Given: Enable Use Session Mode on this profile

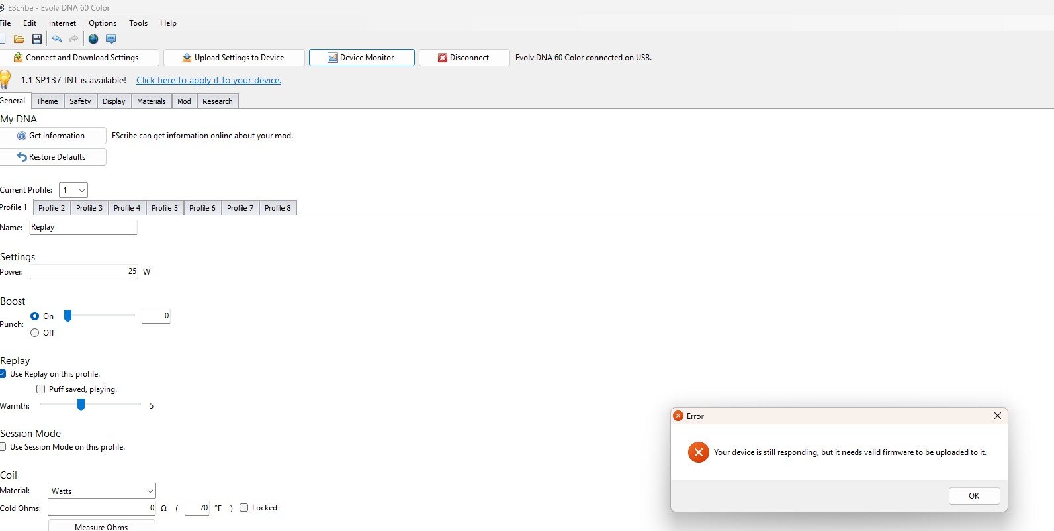Looking at the screenshot, I should pos(3,447).
